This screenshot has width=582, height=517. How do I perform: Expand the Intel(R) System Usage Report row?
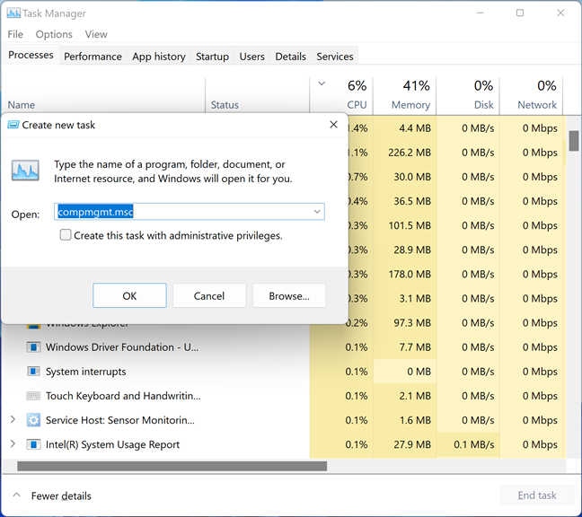click(13, 443)
